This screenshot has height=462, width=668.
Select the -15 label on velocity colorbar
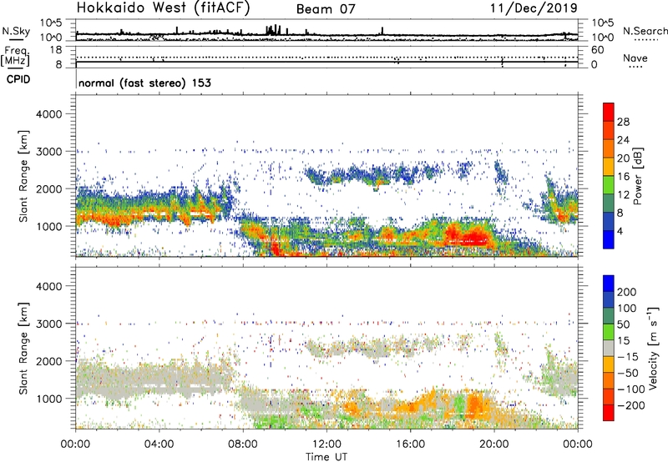click(627, 357)
